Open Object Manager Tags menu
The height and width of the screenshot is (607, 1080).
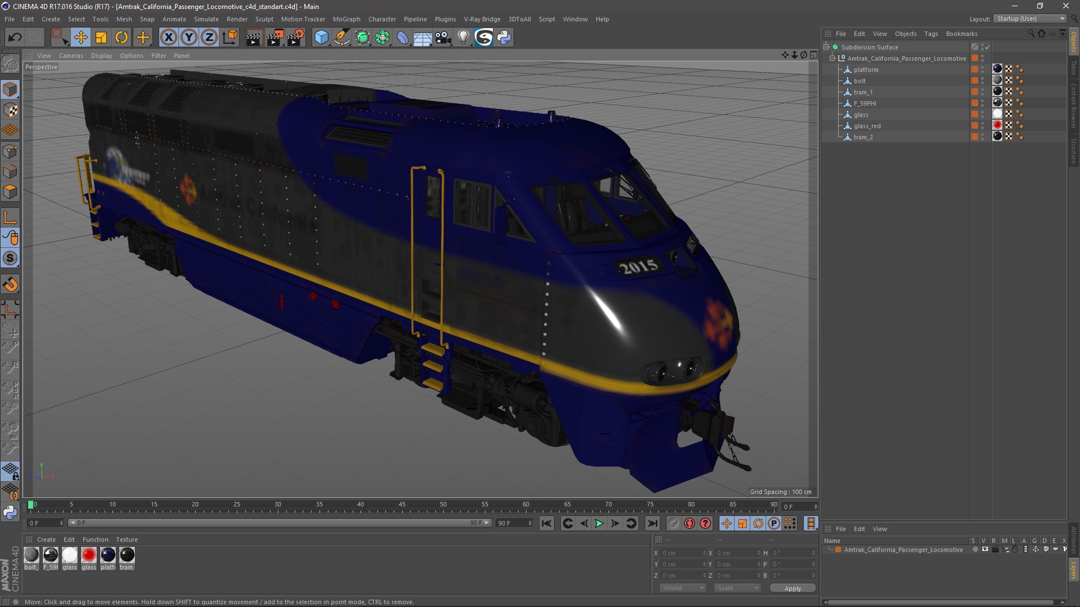pyautogui.click(x=931, y=34)
